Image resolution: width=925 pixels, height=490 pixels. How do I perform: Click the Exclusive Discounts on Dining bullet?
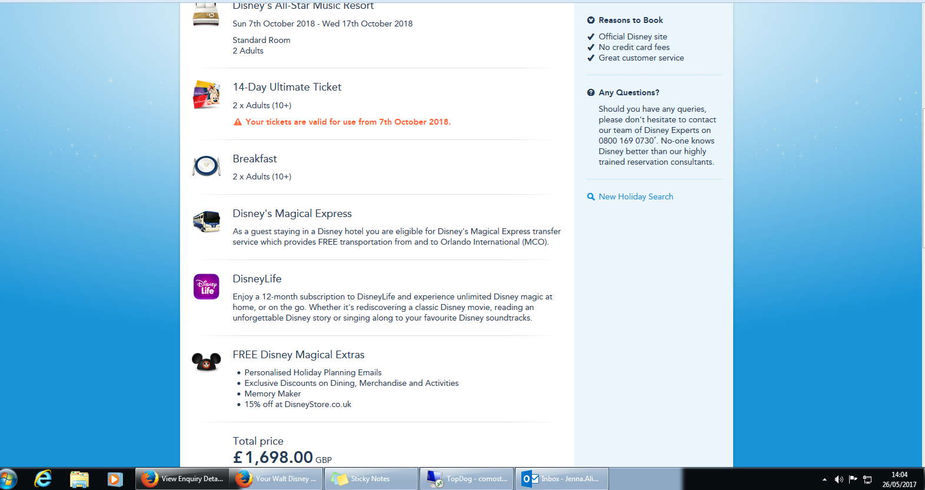[351, 383]
